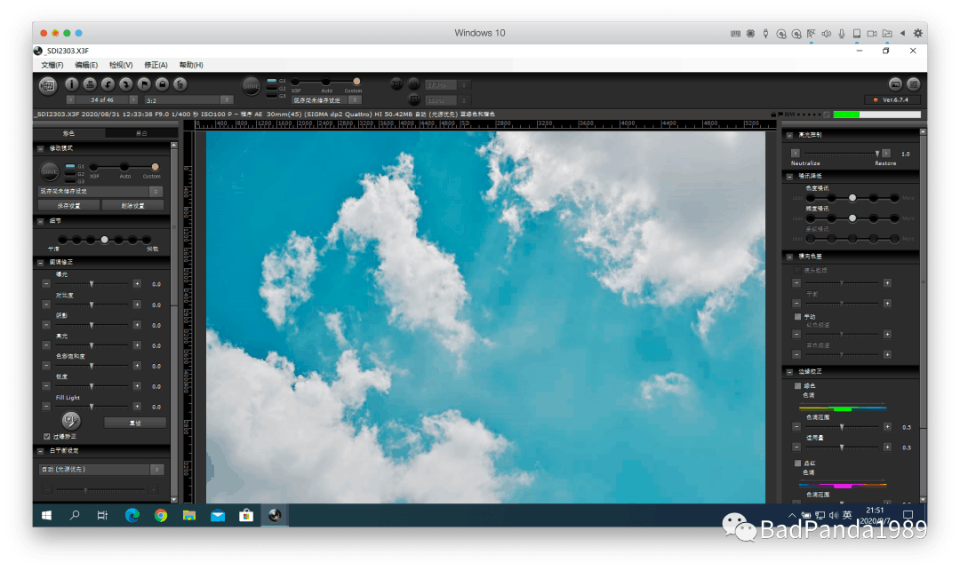
Task: Click plus button on contrast row (second tone slider)
Action: pyautogui.click(x=137, y=304)
